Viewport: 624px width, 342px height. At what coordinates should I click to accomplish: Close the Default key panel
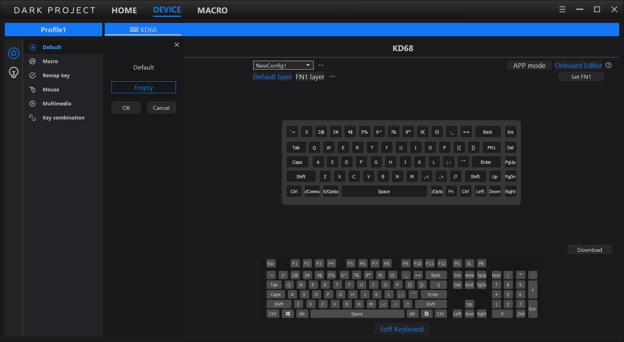177,45
